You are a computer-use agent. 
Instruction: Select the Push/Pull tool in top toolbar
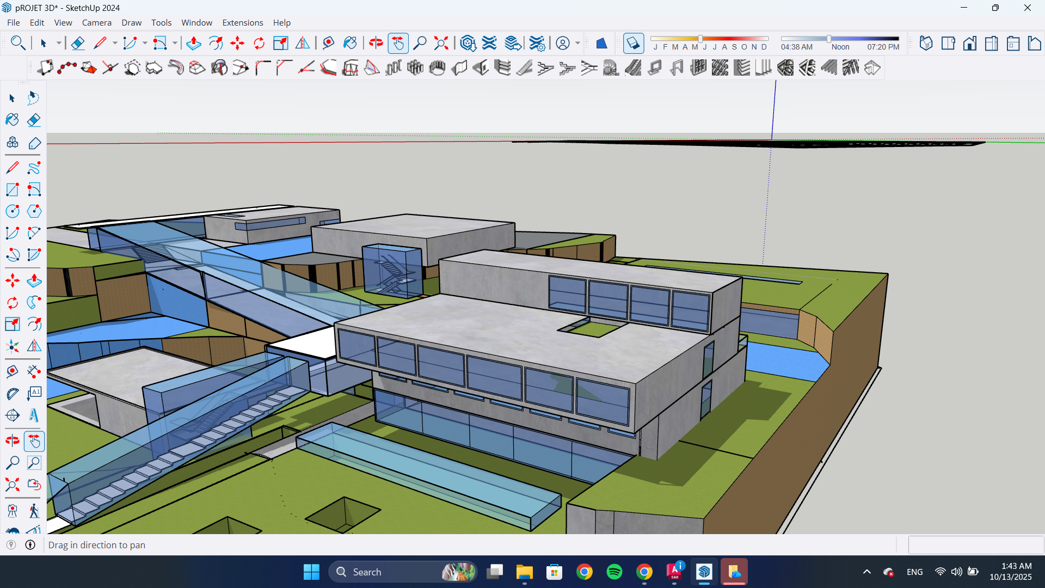coord(193,43)
